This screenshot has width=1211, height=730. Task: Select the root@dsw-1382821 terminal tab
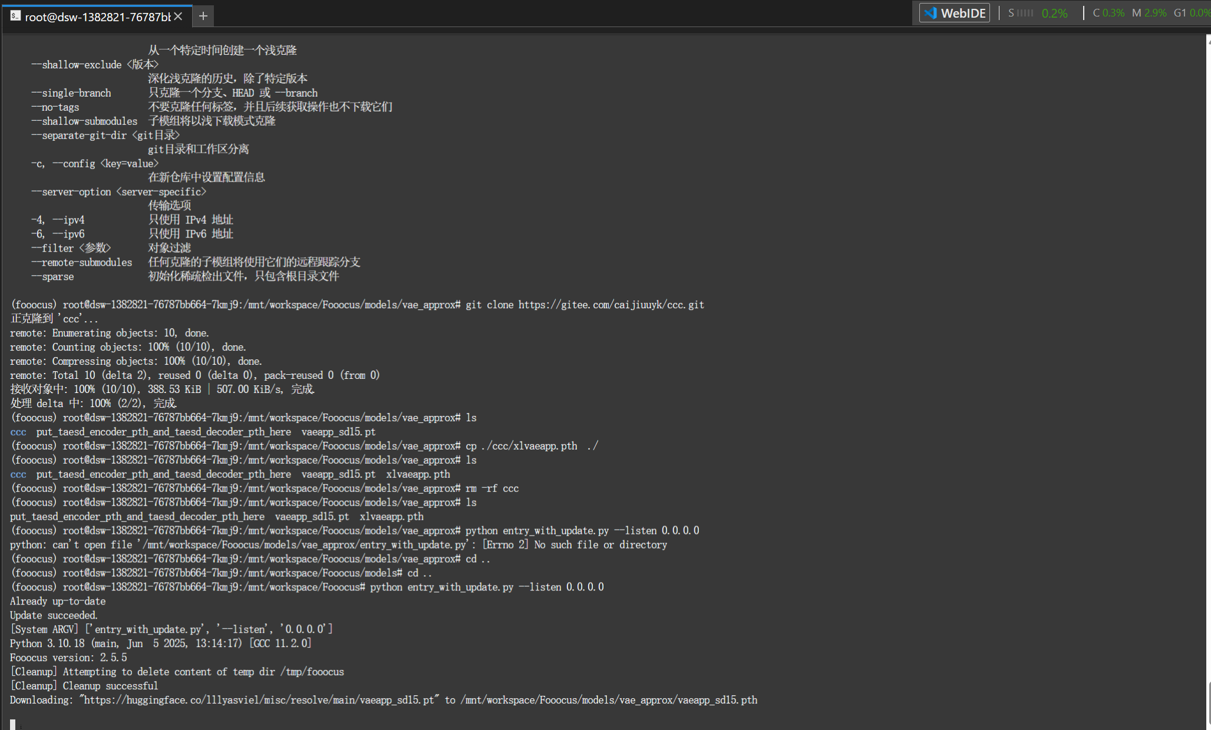pos(97,16)
